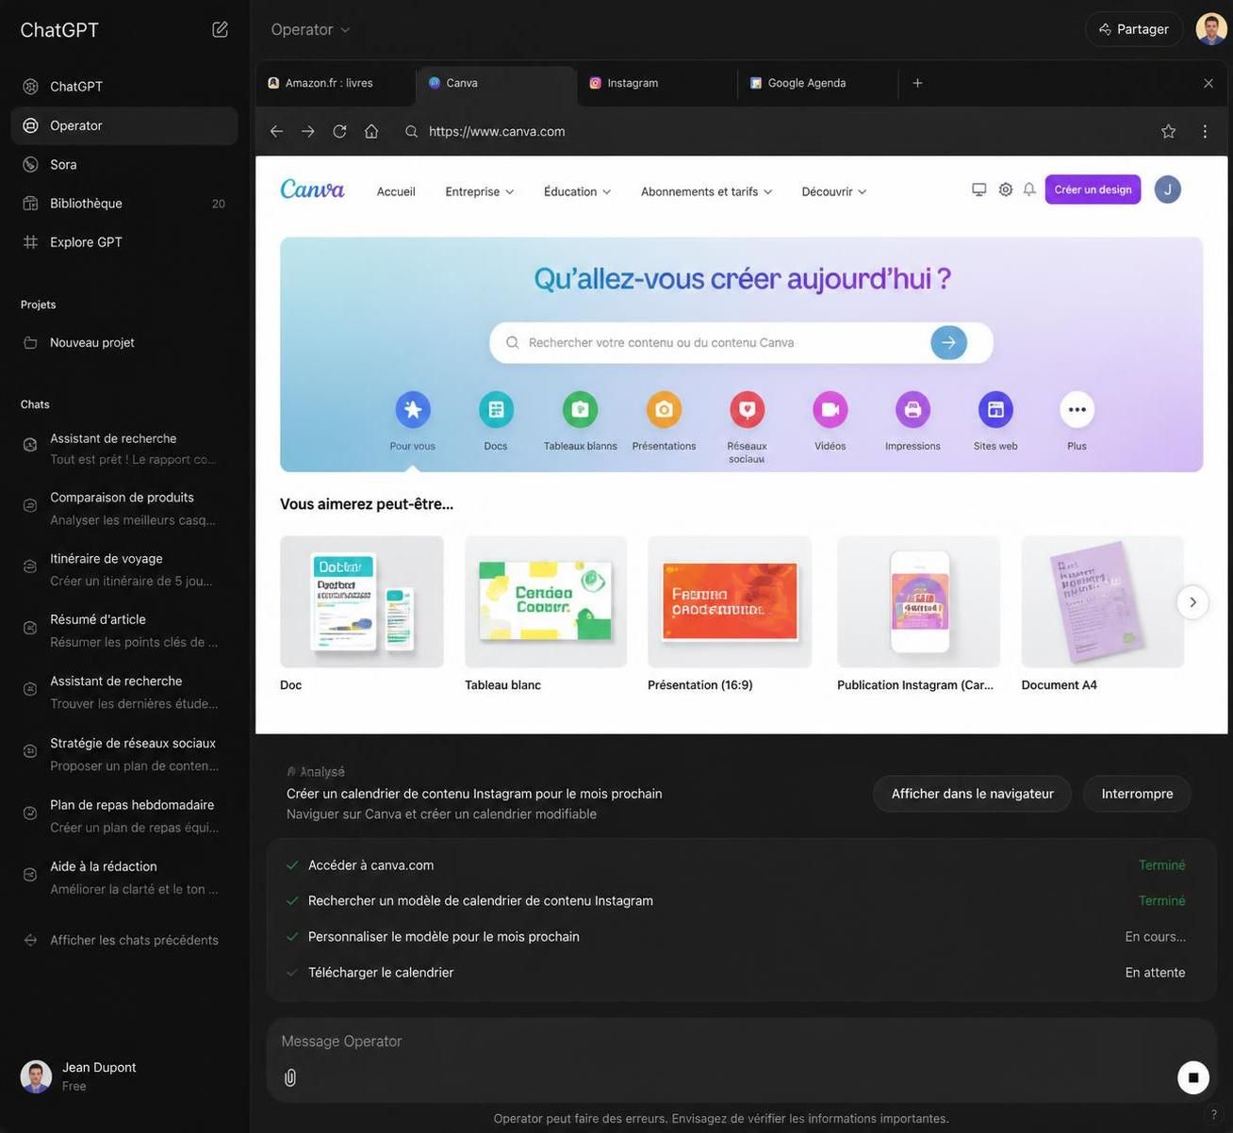The height and width of the screenshot is (1133, 1233).
Task: Open a new browser tab with plus
Action: pos(917,83)
